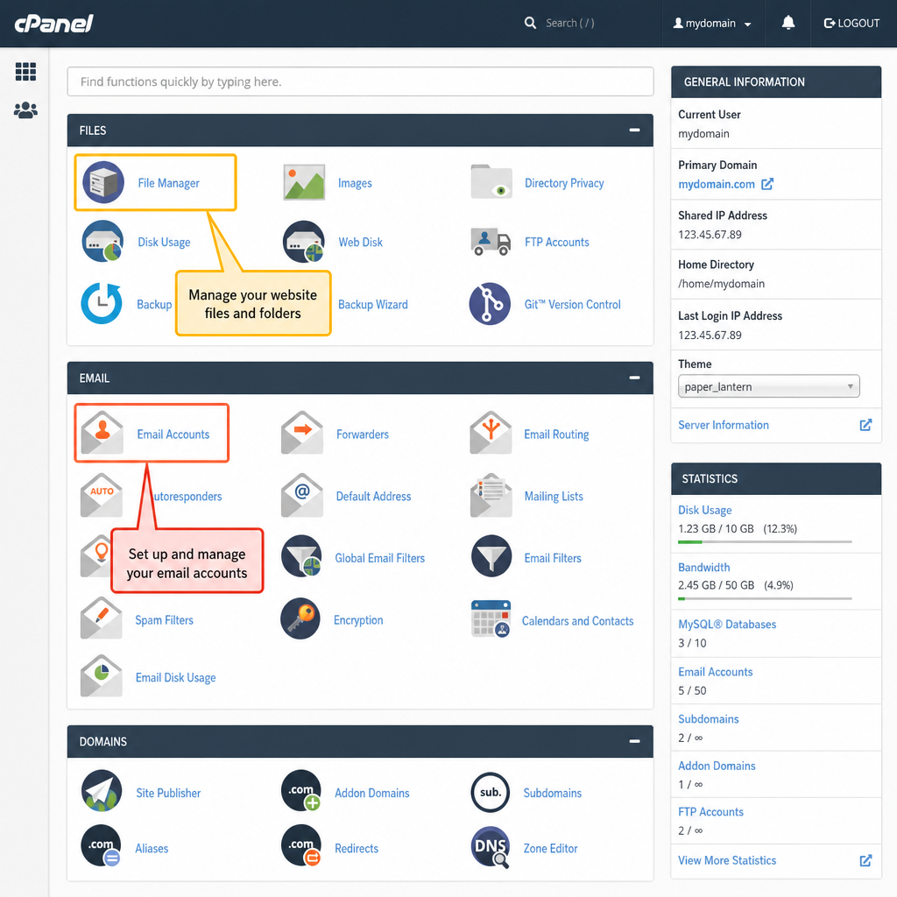This screenshot has width=897, height=897.
Task: Click the FTP Accounts statistics link
Action: tap(710, 812)
